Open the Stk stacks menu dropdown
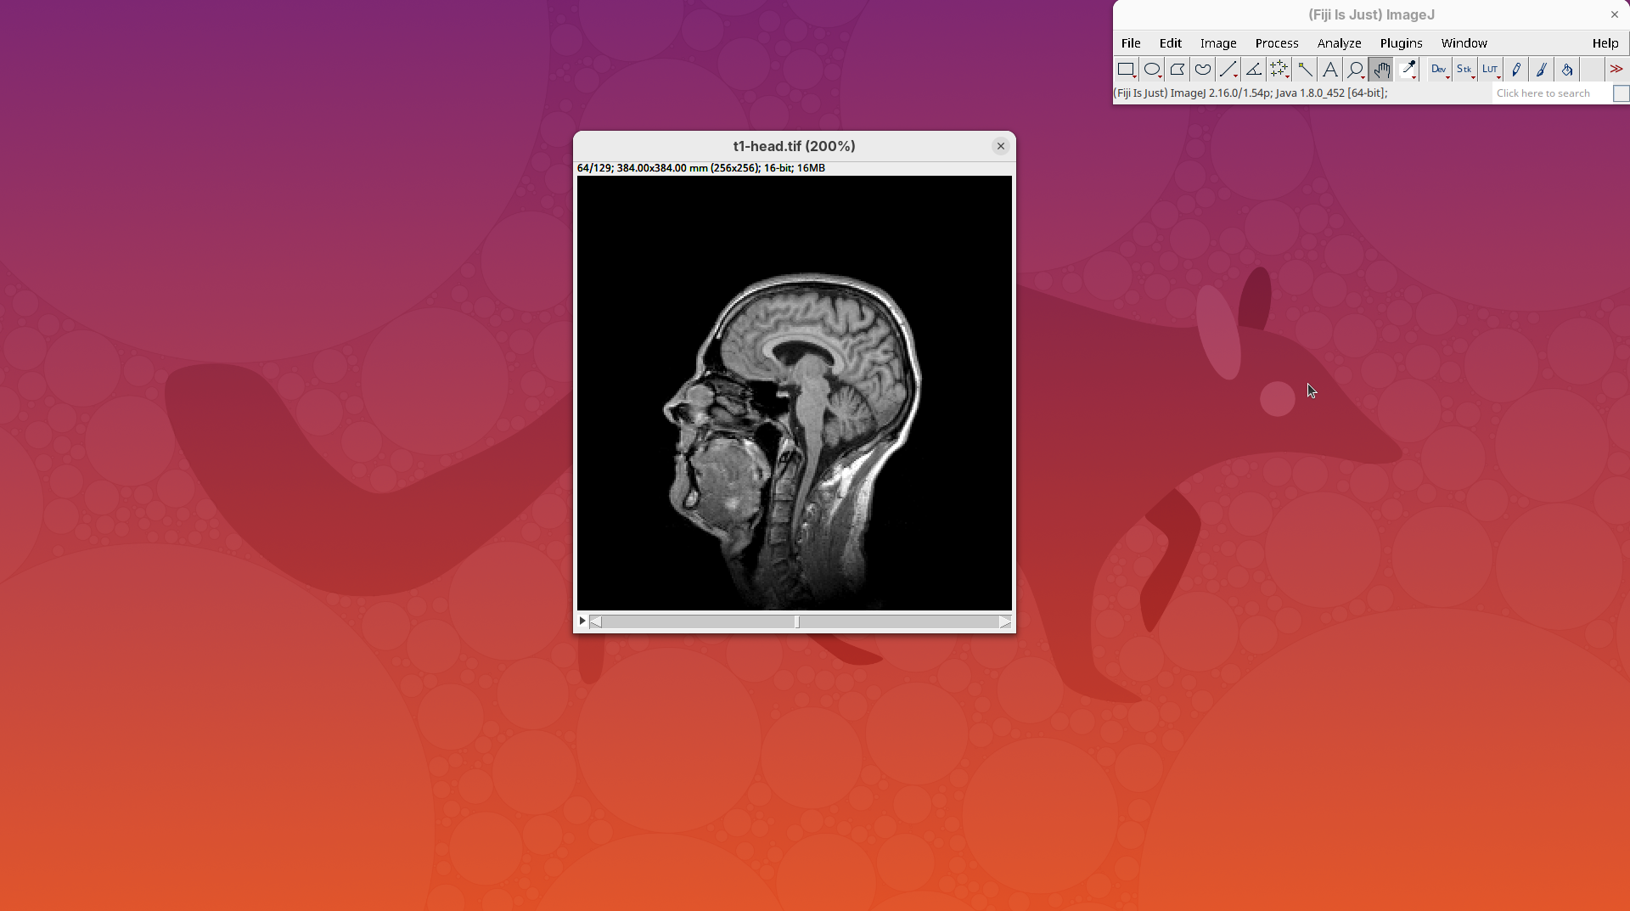Image resolution: width=1630 pixels, height=911 pixels. tap(1464, 70)
